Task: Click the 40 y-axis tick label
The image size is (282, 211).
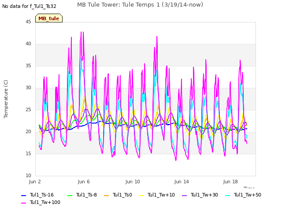Action: tap(28, 44)
